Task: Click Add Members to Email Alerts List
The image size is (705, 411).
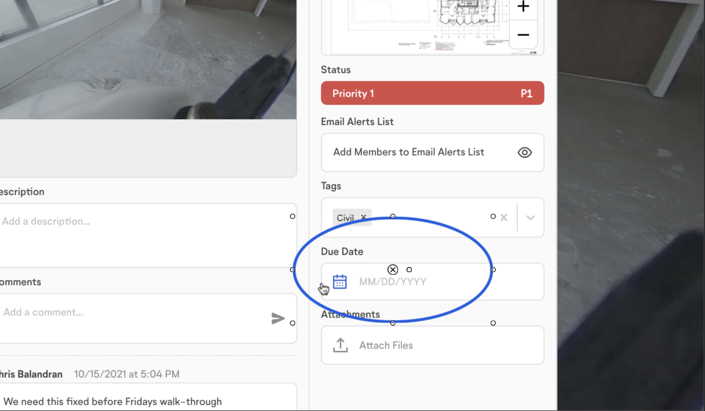Action: [x=408, y=152]
